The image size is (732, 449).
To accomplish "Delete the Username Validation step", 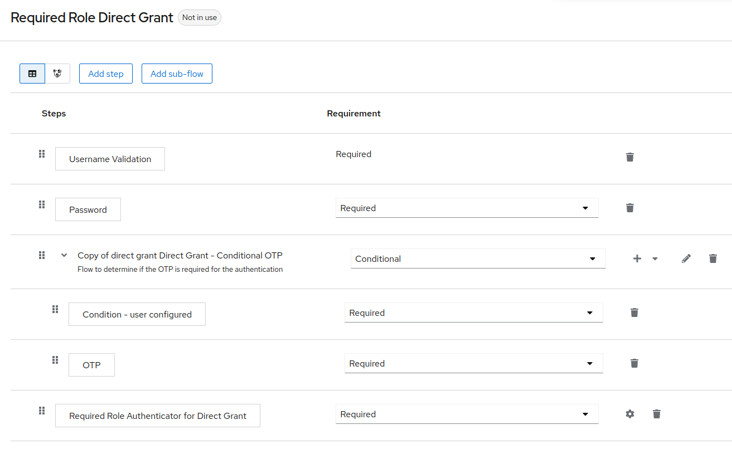I will [630, 157].
